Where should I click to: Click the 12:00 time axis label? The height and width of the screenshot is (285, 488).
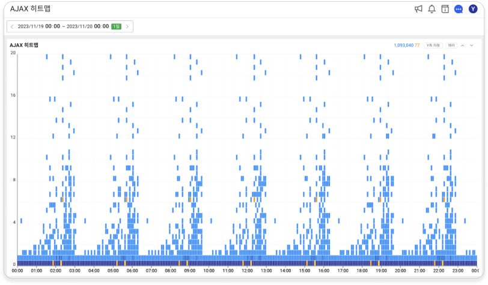click(x=247, y=271)
